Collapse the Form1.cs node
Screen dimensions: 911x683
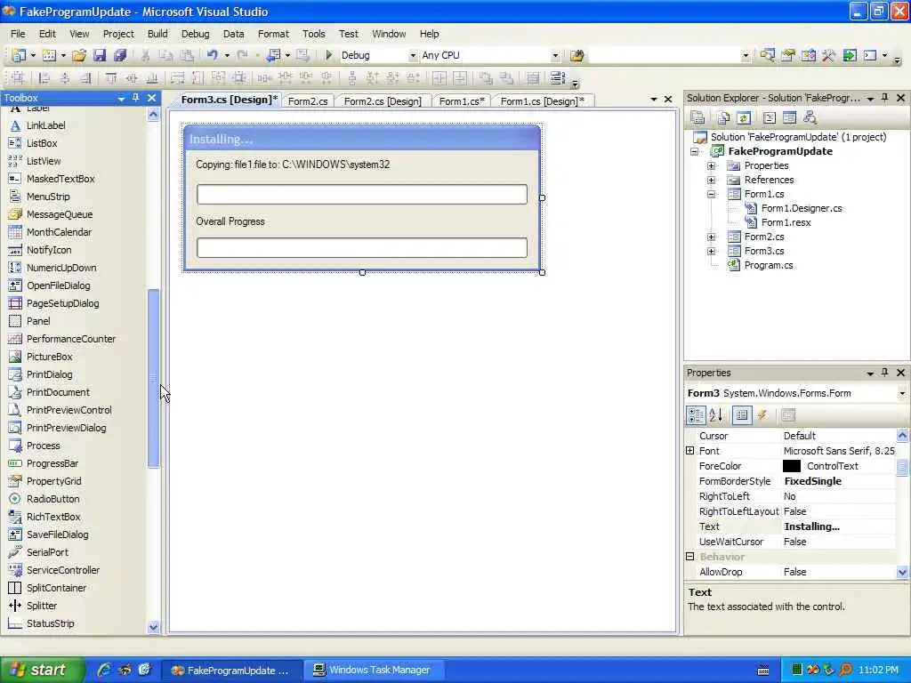(711, 194)
